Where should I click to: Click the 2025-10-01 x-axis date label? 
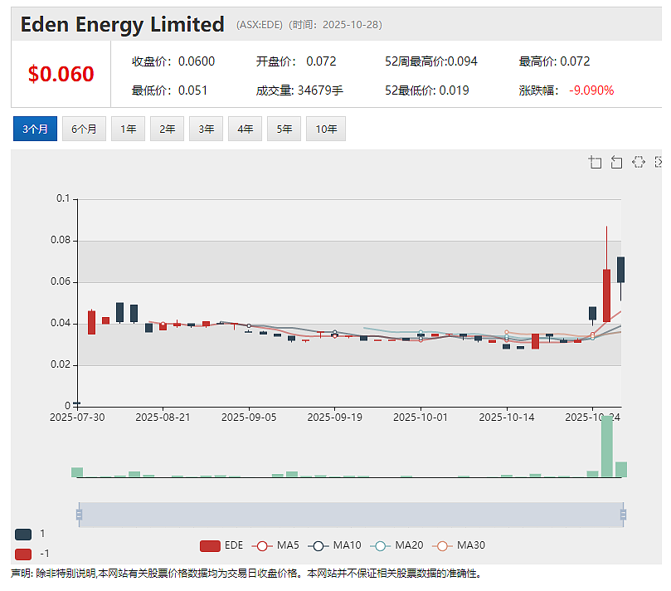point(421,418)
